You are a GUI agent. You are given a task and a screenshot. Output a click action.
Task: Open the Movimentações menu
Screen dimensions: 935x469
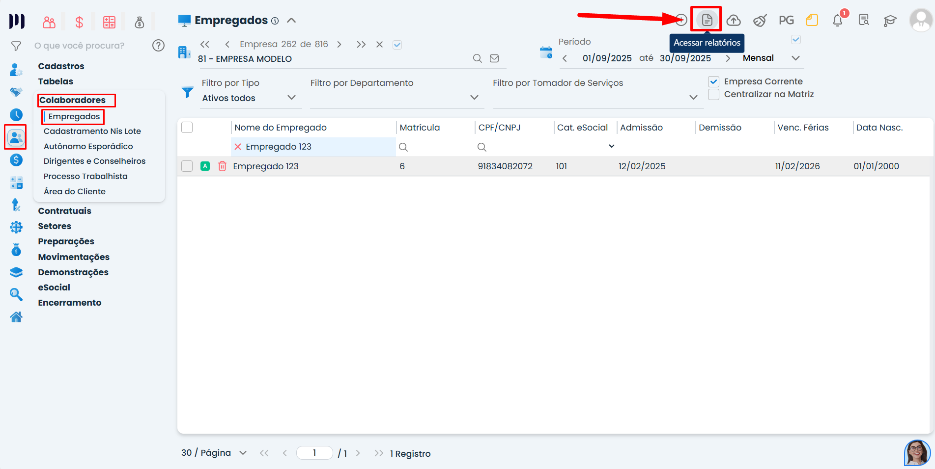[74, 257]
